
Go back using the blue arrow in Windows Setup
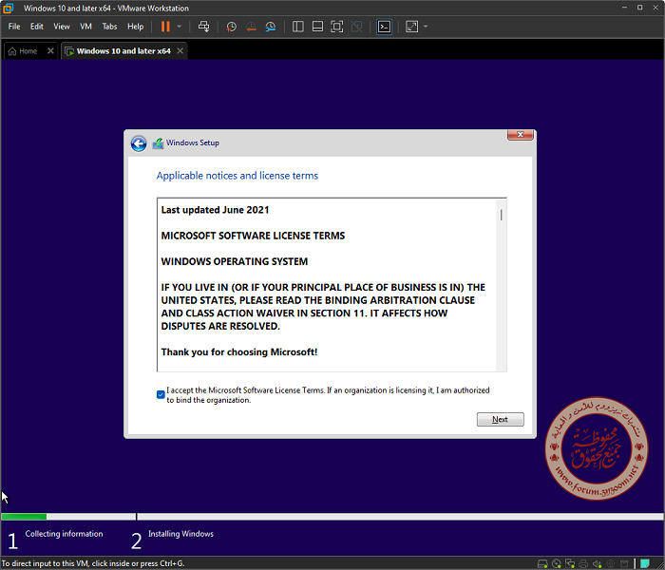pyautogui.click(x=139, y=143)
